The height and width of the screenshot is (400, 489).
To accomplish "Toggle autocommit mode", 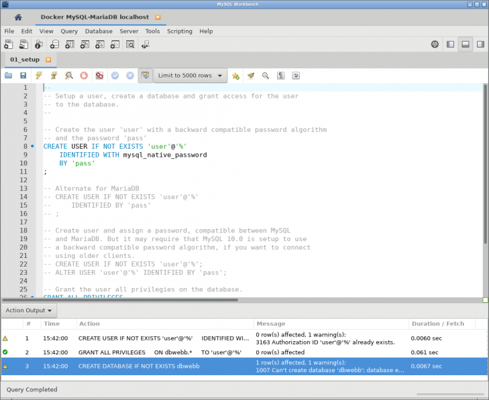I will [146, 76].
